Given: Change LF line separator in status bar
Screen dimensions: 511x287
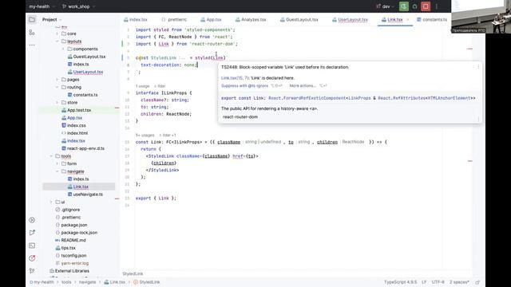Looking at the screenshot, I should pyautogui.click(x=424, y=282).
